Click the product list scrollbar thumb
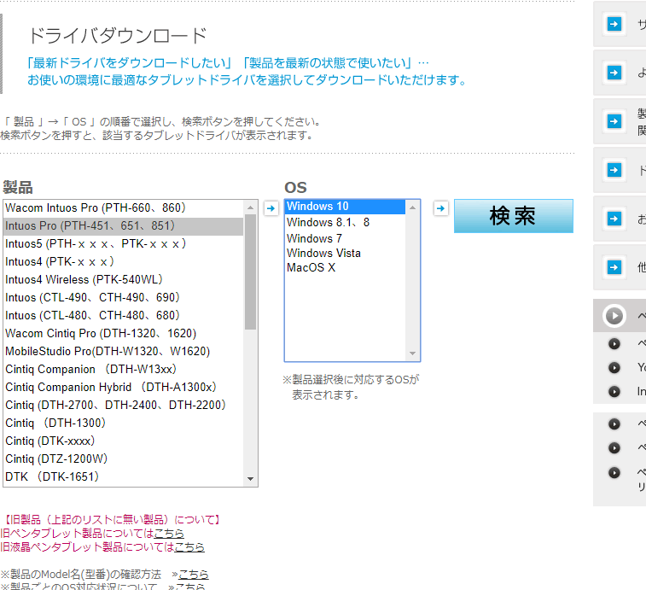 pyautogui.click(x=251, y=272)
